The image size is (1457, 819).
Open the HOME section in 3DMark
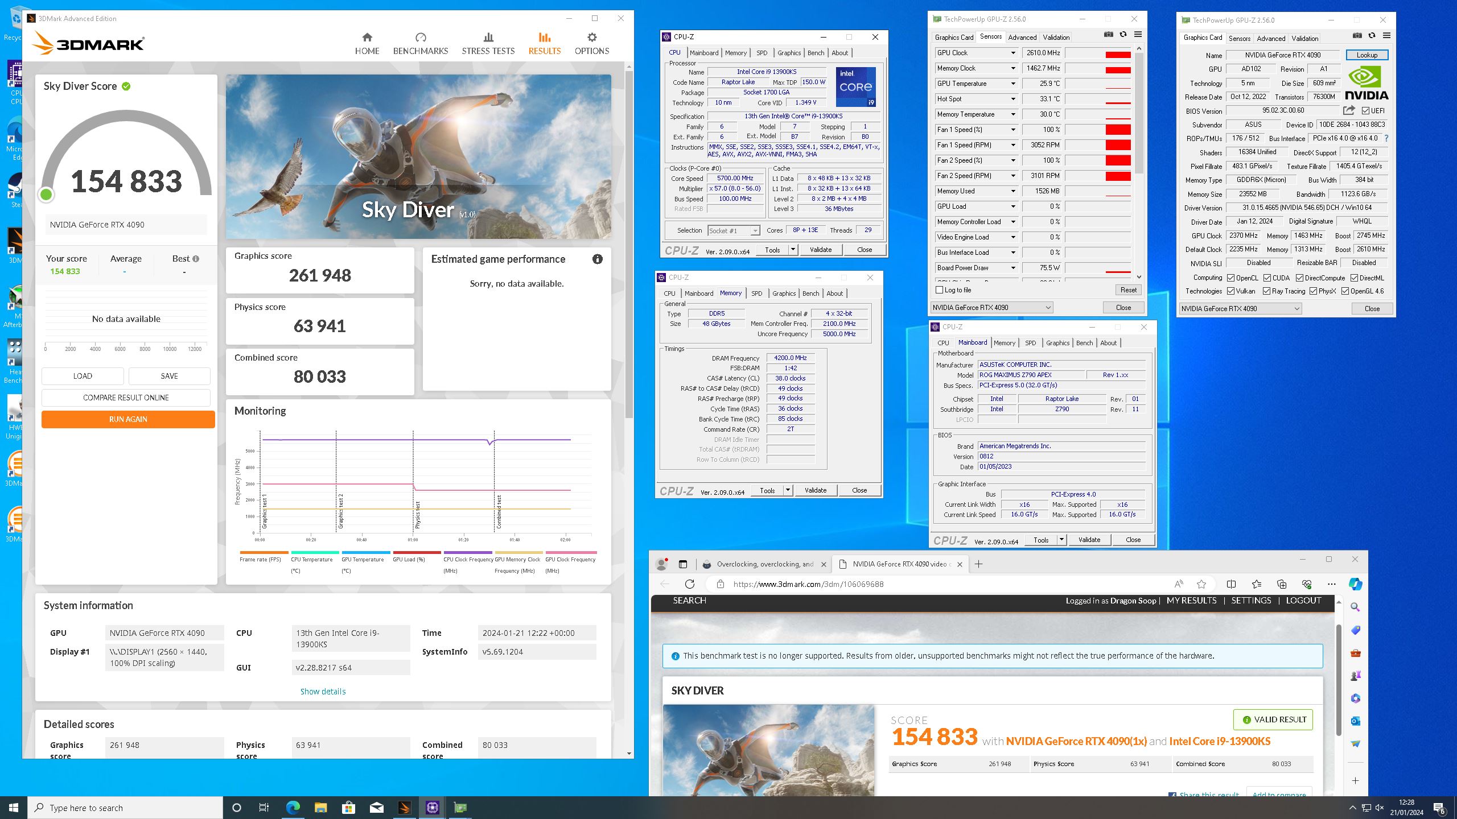coord(367,44)
